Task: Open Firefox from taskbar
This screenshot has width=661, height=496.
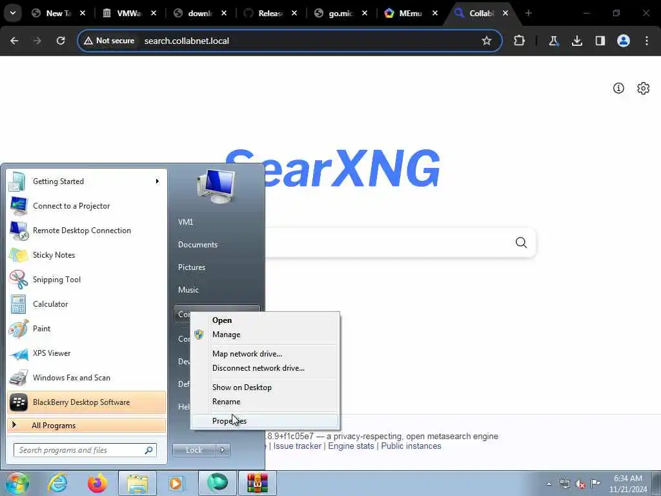Action: 97,483
